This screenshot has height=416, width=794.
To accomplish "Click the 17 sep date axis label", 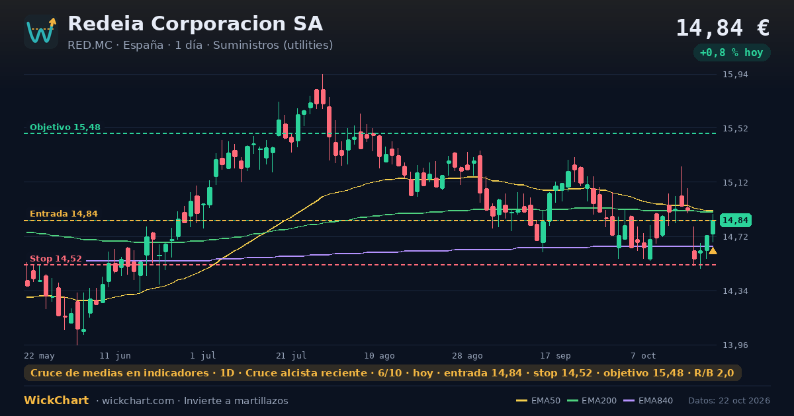I will click(555, 355).
